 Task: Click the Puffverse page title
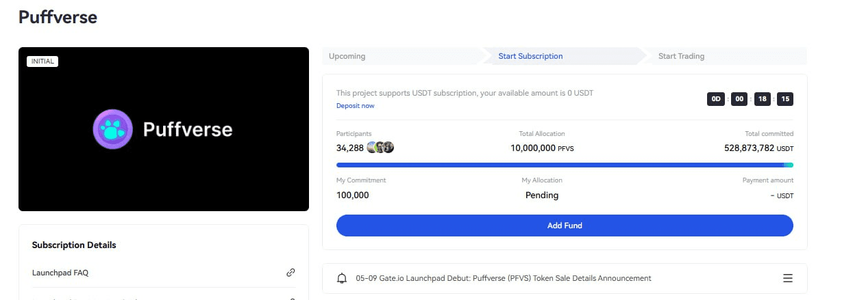point(58,17)
